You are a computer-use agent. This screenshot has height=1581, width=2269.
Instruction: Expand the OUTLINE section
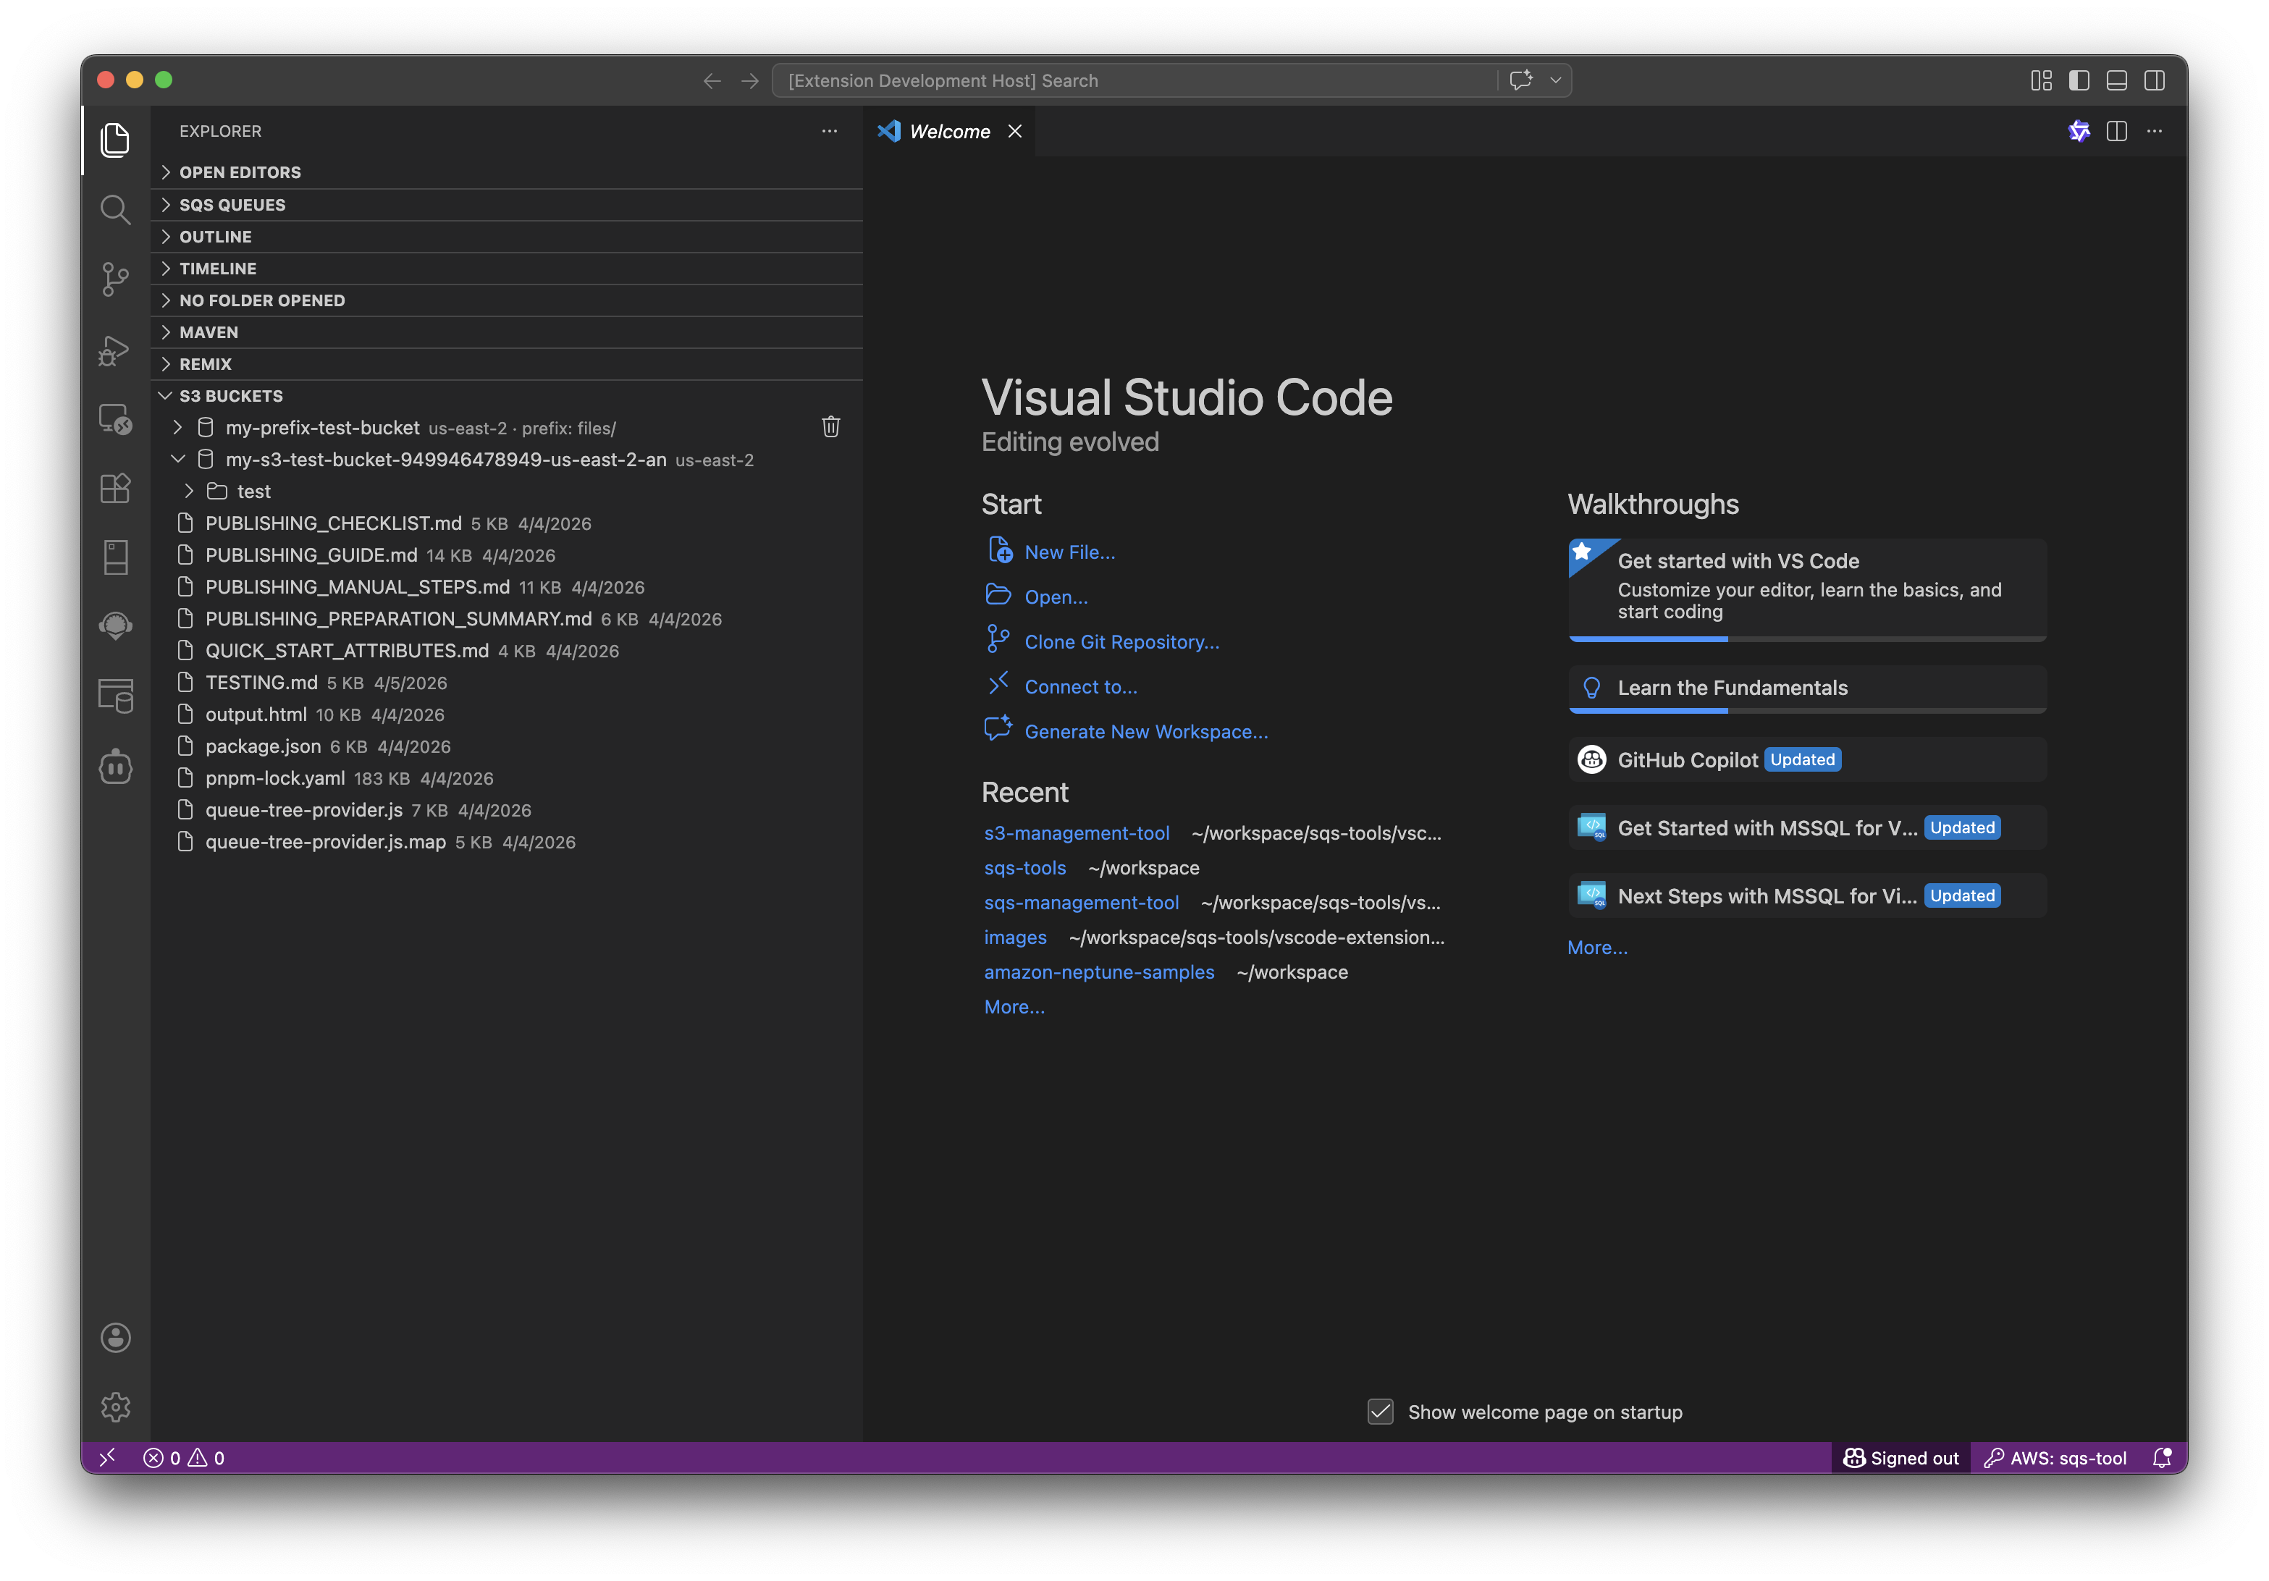click(507, 236)
